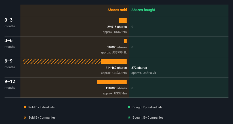Image resolution: width=233 pixels, height=124 pixels.
Task: Select the Shares sold column header
Action: click(x=117, y=10)
